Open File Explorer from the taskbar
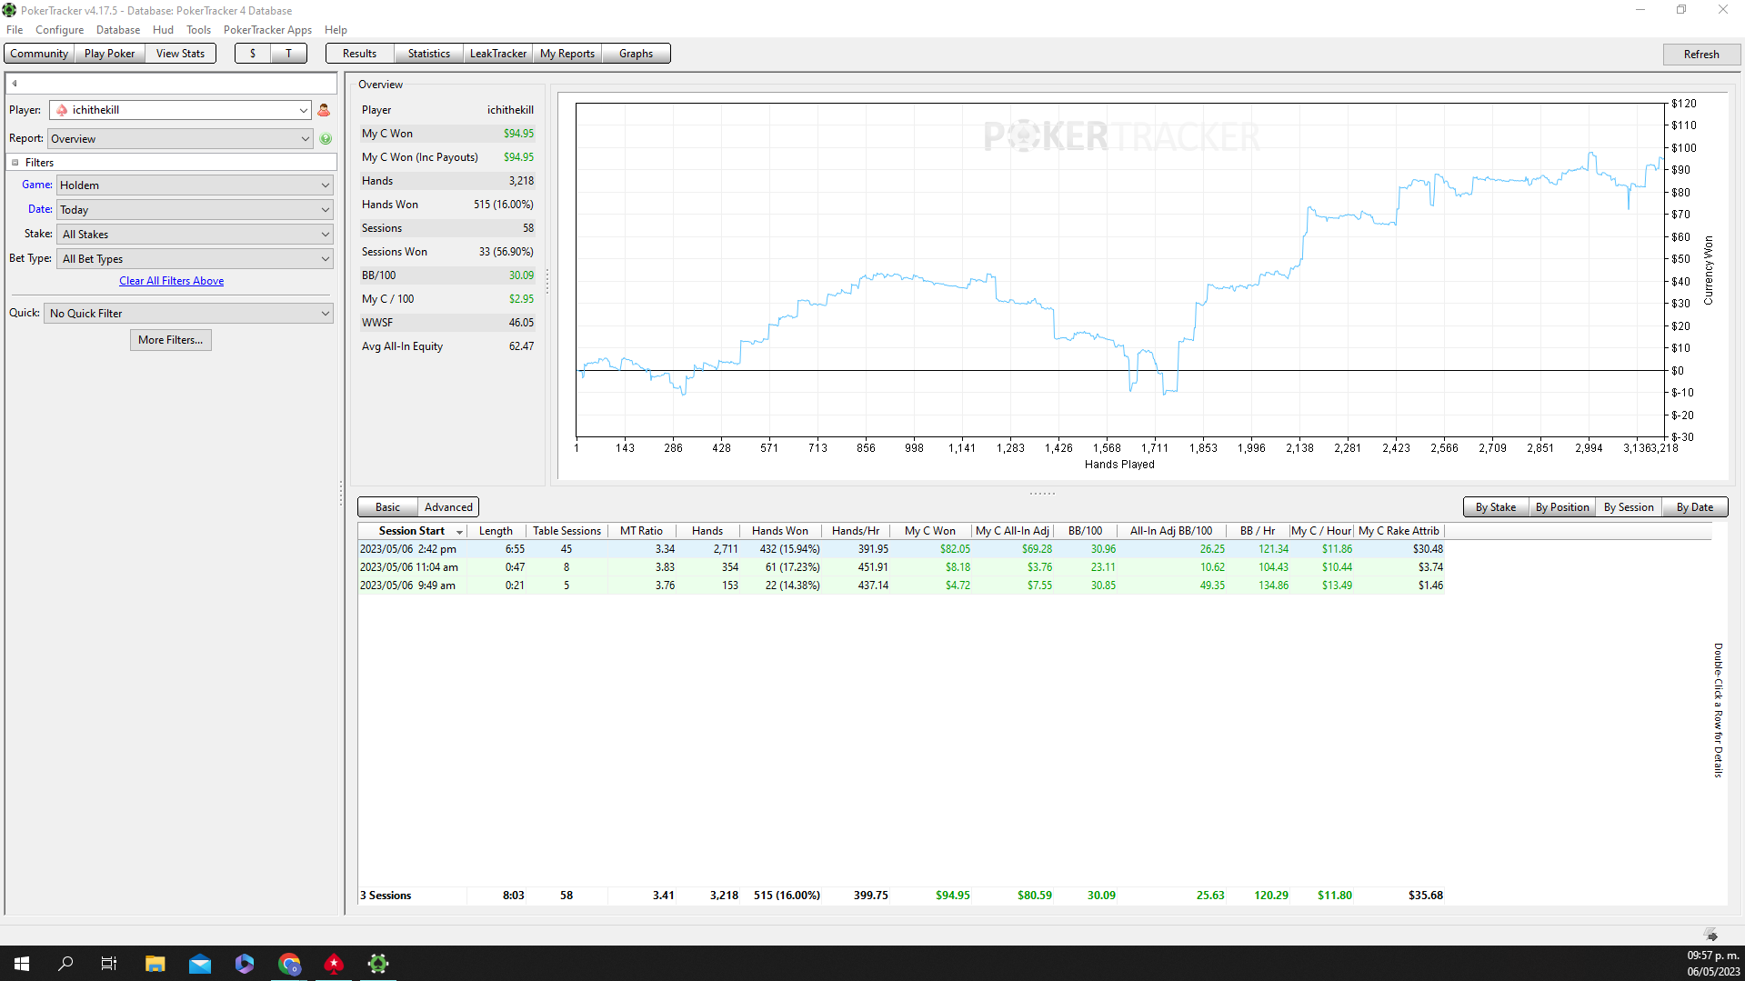The height and width of the screenshot is (981, 1745). coord(155,964)
